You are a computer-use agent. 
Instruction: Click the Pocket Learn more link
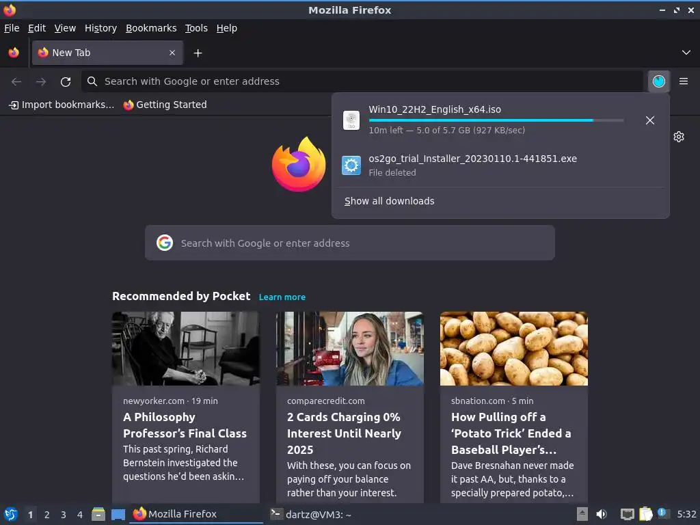tap(282, 297)
